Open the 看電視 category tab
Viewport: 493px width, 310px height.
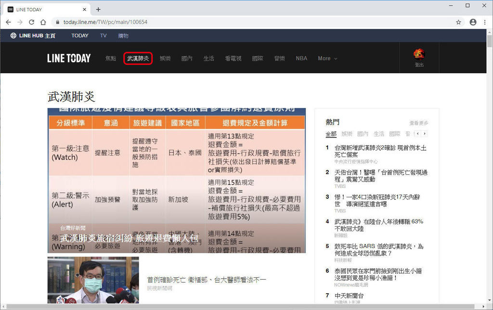233,58
